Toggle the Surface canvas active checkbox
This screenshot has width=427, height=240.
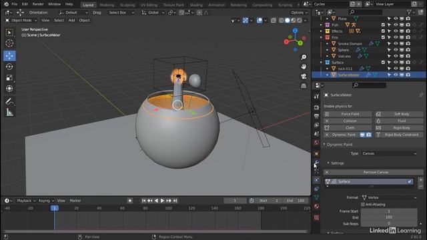click(410, 181)
